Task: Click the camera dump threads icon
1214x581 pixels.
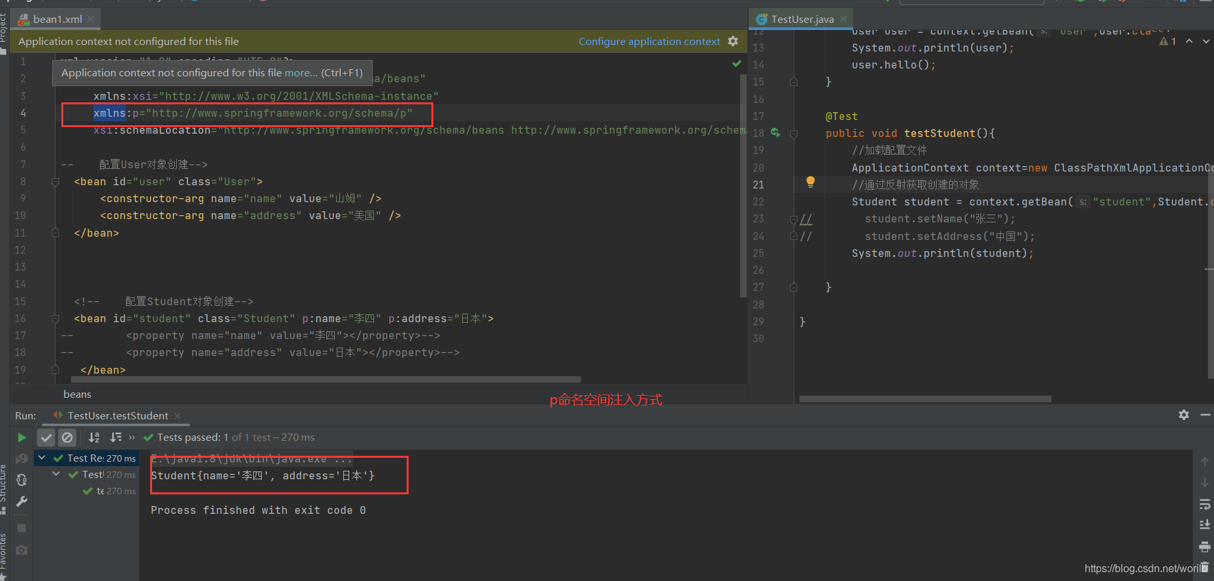Action: [22, 550]
